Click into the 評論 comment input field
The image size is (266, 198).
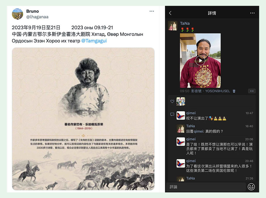[x=206, y=187]
